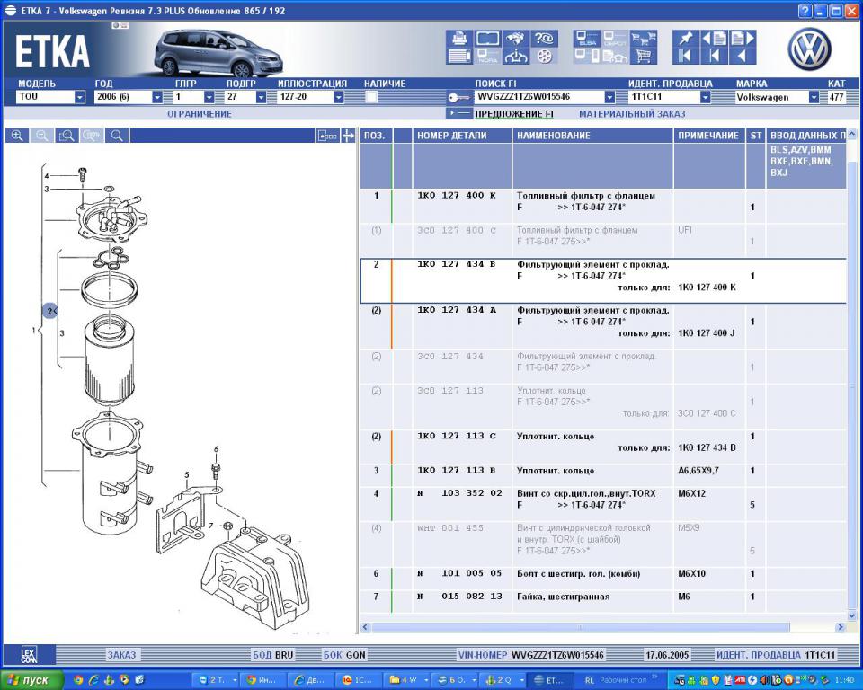This screenshot has width=863, height=690.
Task: Click the НОМЕР ДЕТАЛИ column header
Action: point(462,136)
